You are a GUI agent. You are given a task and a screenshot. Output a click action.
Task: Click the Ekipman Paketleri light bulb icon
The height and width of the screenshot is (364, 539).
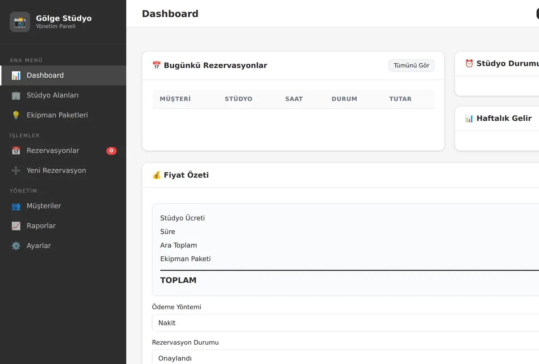click(16, 115)
